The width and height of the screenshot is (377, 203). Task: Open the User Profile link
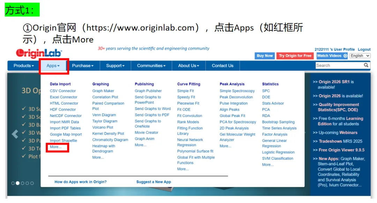point(334,49)
